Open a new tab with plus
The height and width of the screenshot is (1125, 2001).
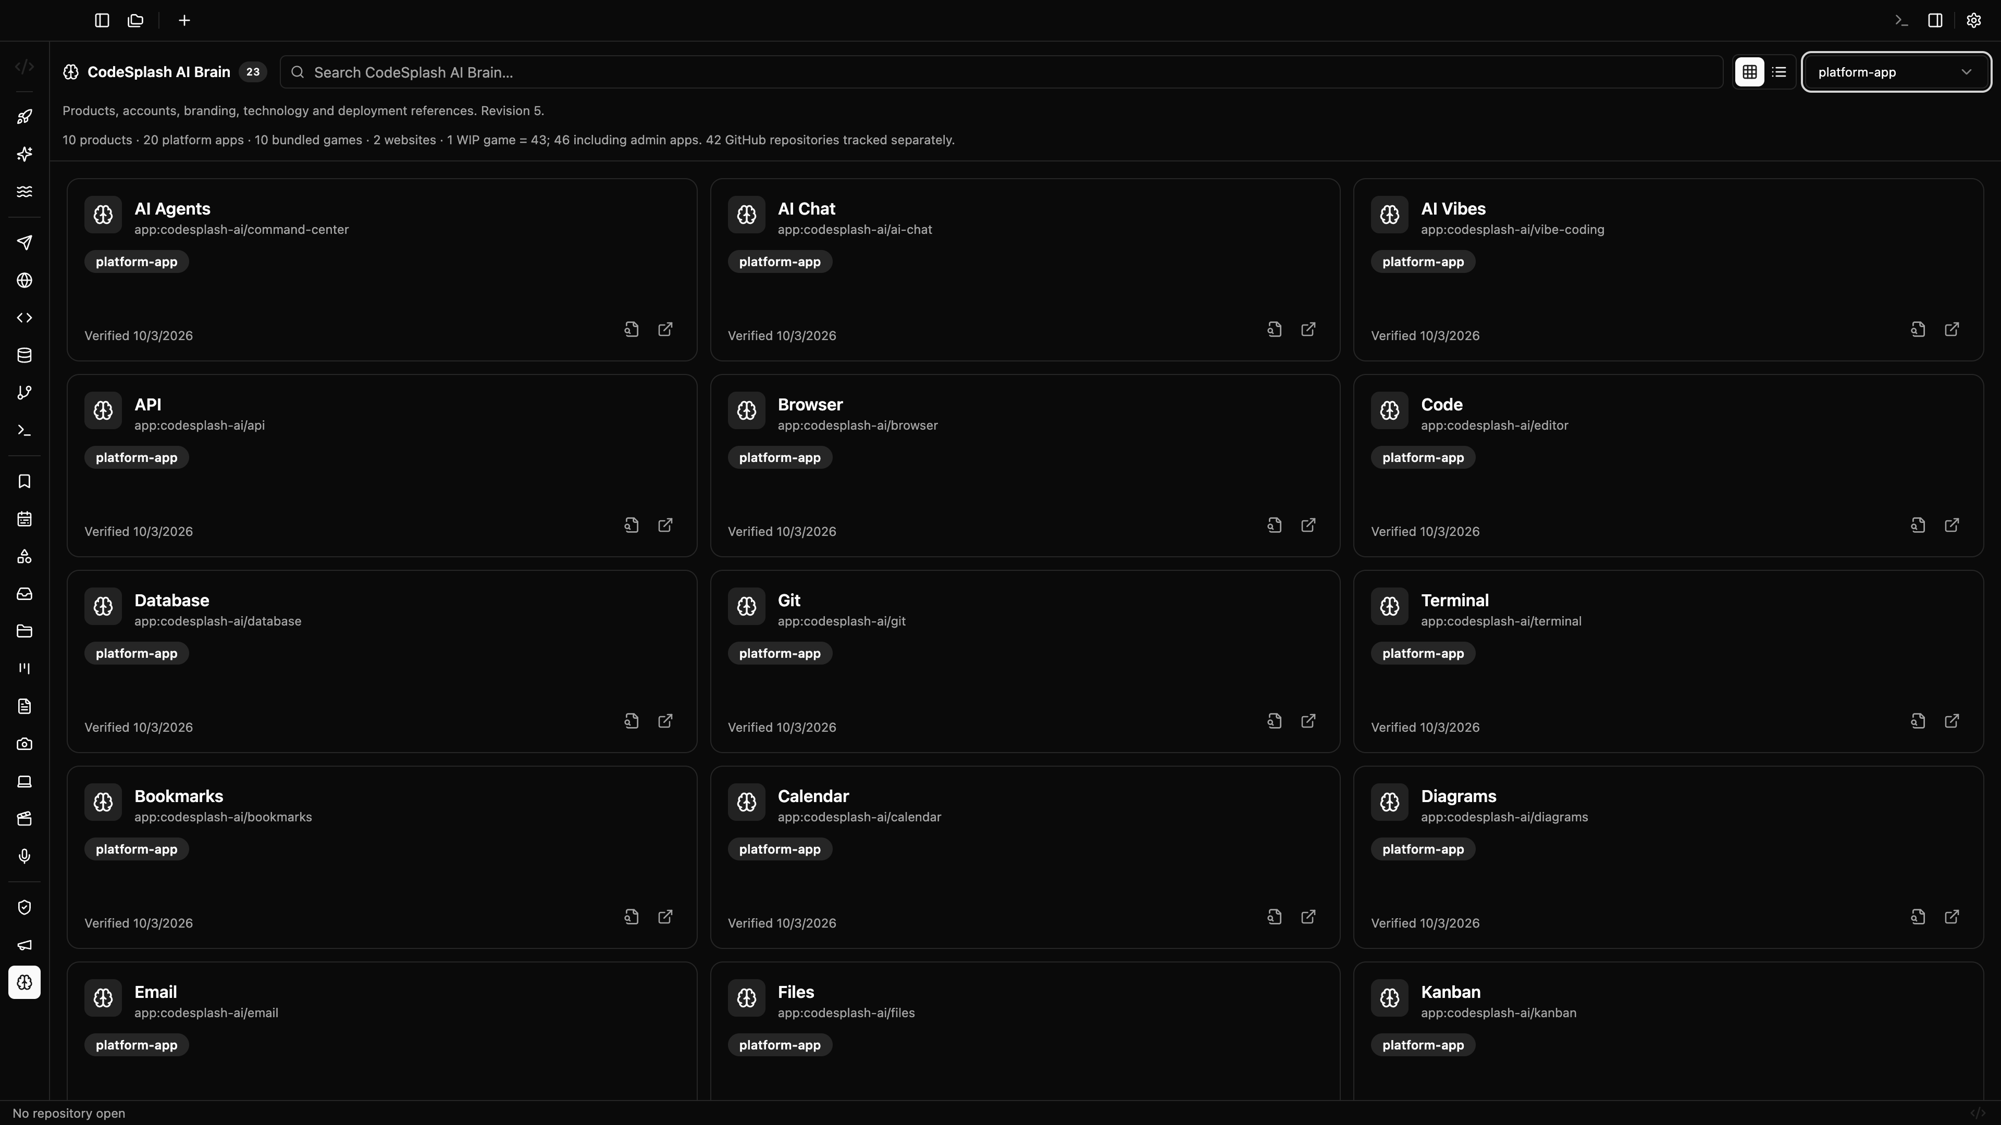[184, 20]
